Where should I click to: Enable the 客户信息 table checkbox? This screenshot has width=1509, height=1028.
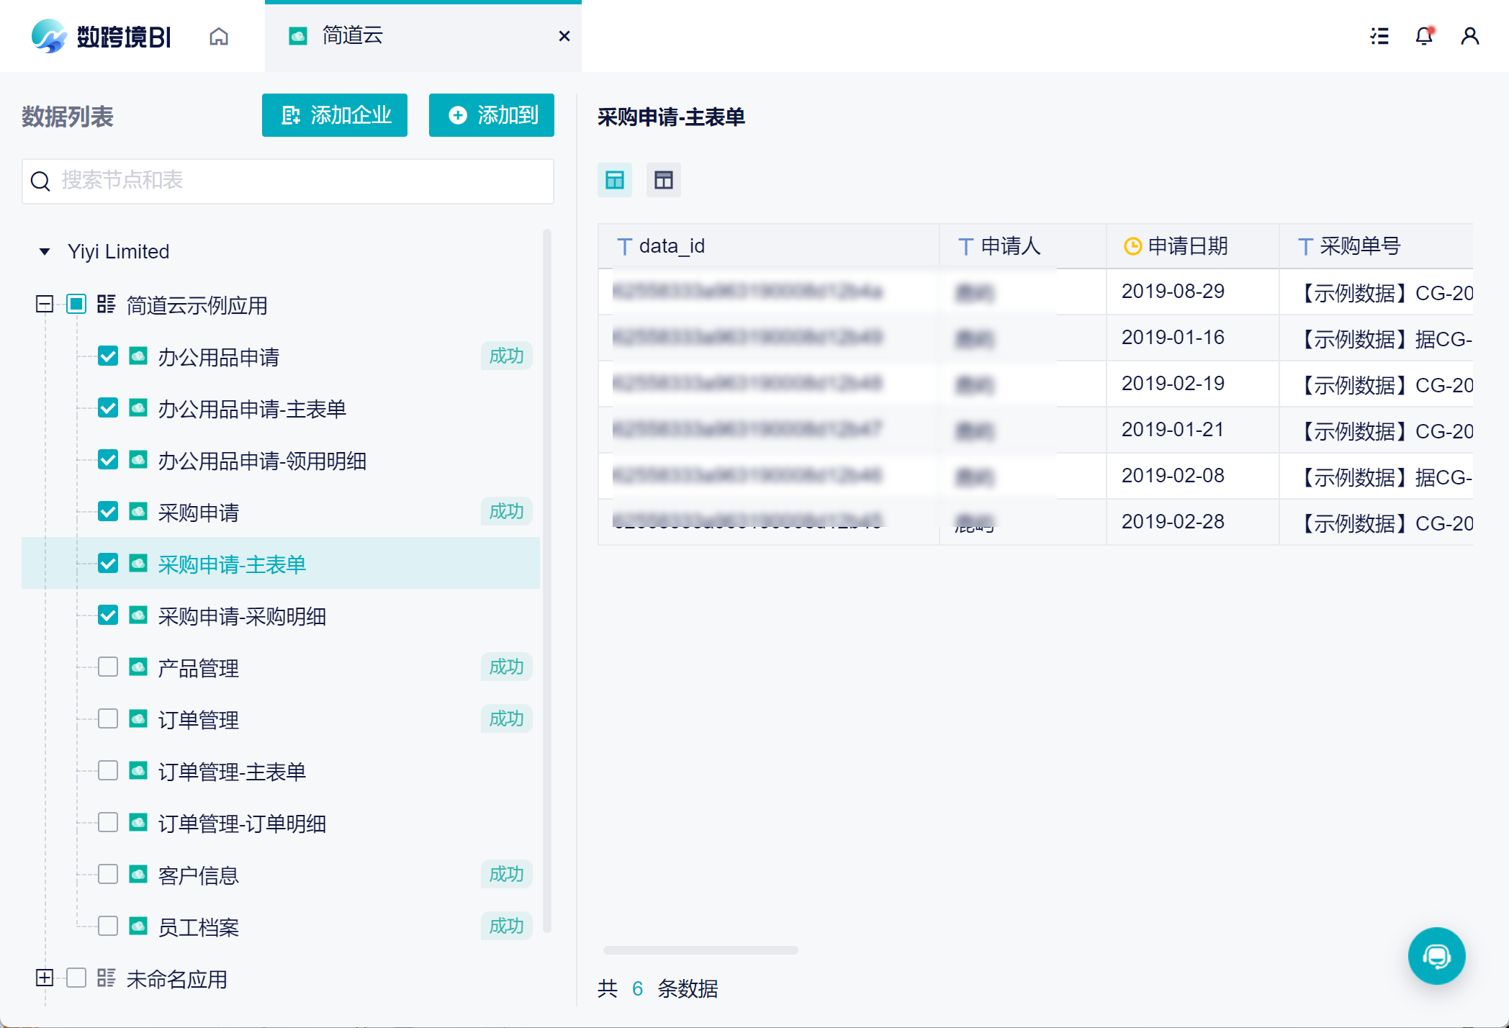coord(108,875)
